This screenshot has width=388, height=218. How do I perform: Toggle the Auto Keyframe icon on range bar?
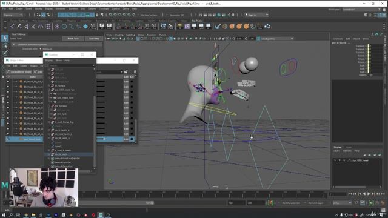pyautogui.click(x=270, y=203)
